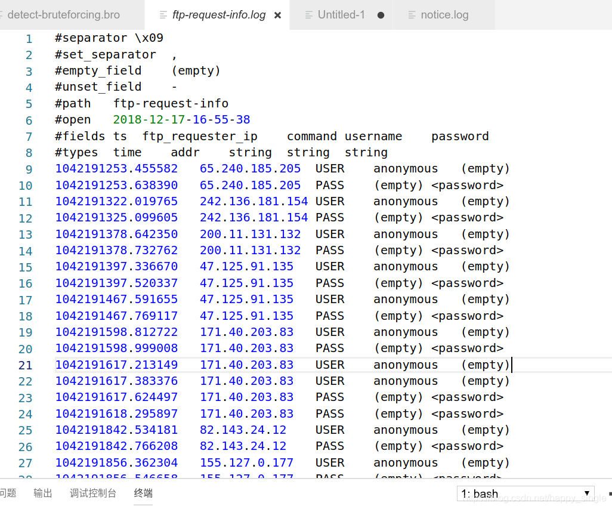Click IP 82.143.24.12 on line 25
This screenshot has width=612, height=509.
(243, 430)
